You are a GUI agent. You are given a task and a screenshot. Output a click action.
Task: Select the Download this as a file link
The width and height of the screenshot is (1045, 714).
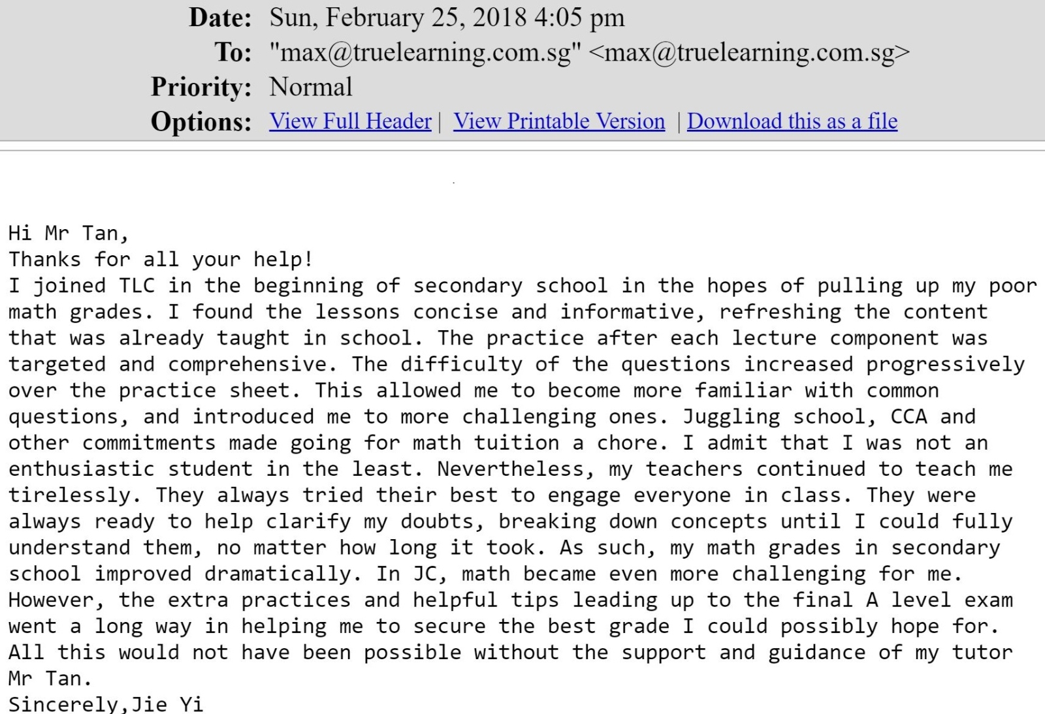(792, 121)
